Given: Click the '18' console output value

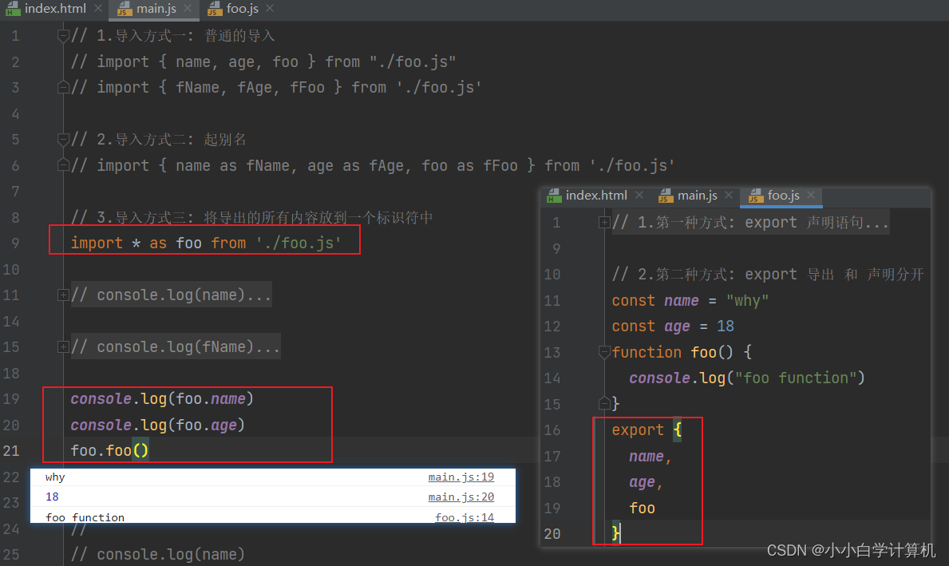Looking at the screenshot, I should coord(52,497).
